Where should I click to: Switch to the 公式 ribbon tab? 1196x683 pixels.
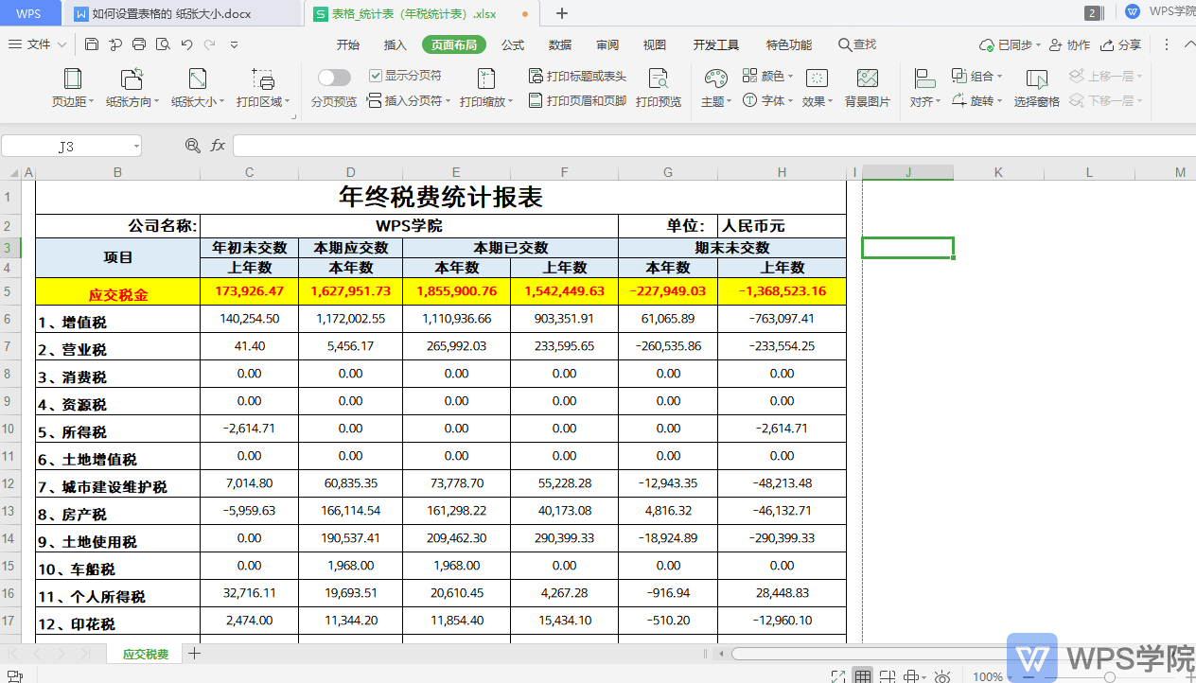point(513,44)
